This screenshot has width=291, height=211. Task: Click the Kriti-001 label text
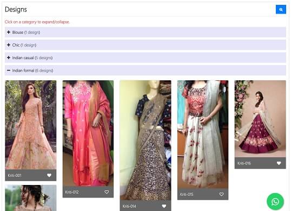tap(15, 175)
